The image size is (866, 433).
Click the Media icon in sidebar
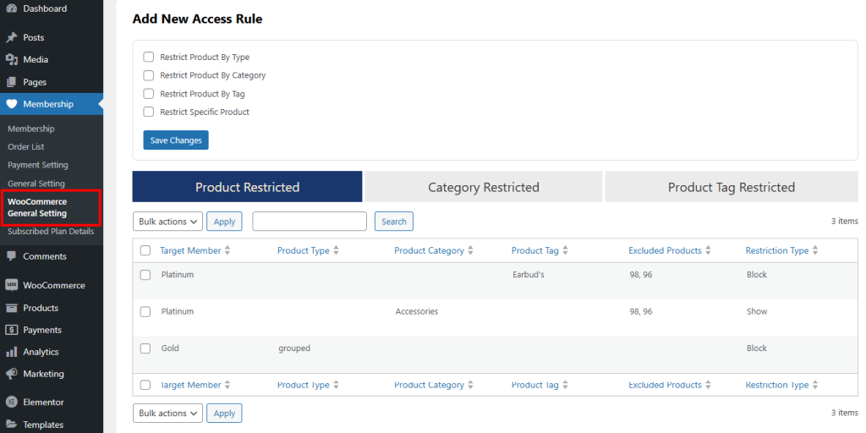(x=11, y=60)
